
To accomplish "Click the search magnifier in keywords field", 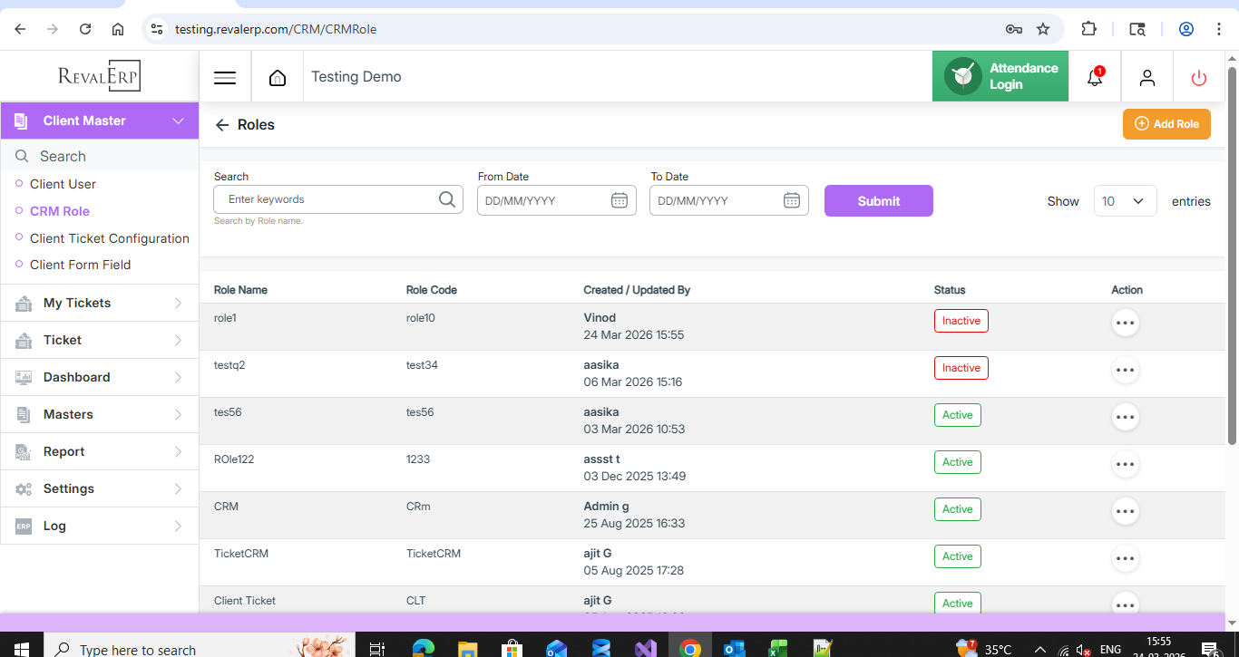I will [447, 199].
